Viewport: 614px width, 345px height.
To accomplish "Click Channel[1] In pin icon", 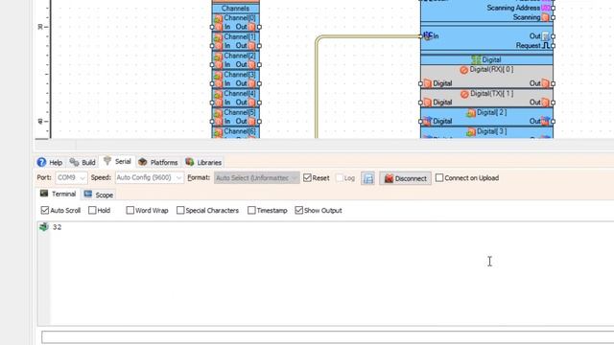I will (219, 46).
